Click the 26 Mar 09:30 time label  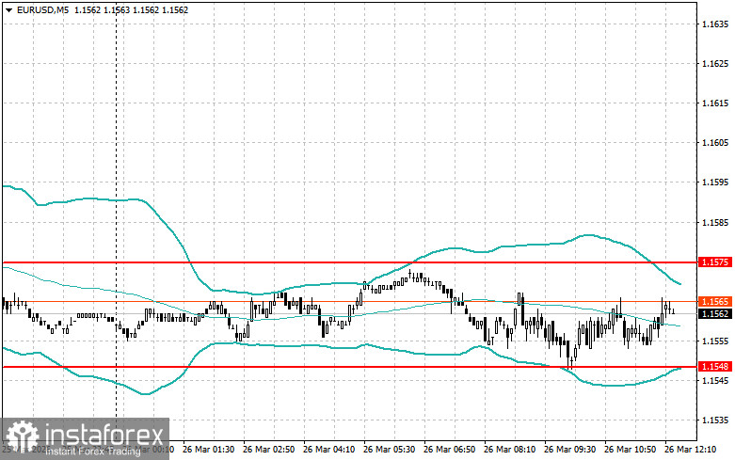(x=569, y=450)
